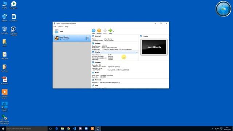Select the MongoDB desktop shortcut

coord(13,5)
